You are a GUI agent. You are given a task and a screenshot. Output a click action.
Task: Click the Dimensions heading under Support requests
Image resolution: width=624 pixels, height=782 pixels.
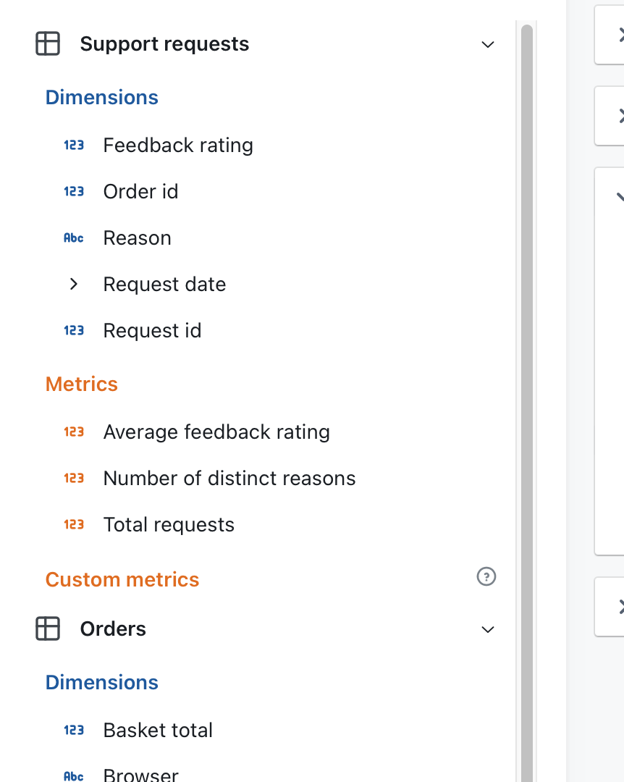(x=101, y=97)
